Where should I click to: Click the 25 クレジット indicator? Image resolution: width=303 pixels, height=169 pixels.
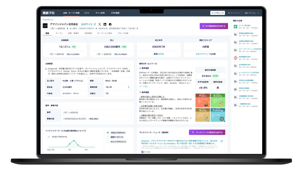coord(234,13)
